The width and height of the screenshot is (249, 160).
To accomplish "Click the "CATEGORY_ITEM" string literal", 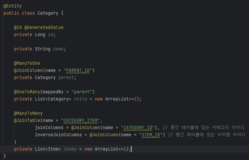I will click(81, 121).
